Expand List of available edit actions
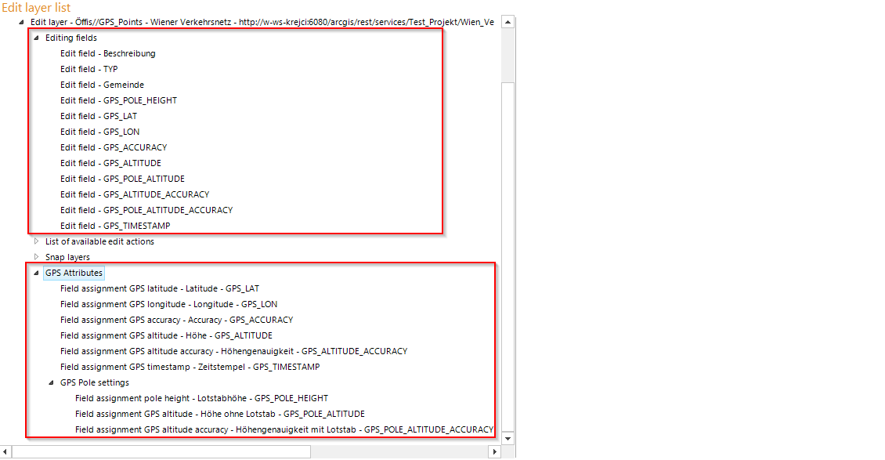The width and height of the screenshot is (885, 460). 37,241
